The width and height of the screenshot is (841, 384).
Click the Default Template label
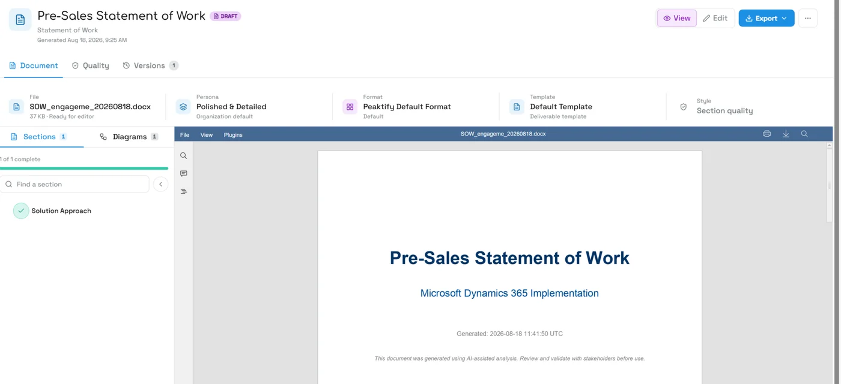click(x=561, y=107)
